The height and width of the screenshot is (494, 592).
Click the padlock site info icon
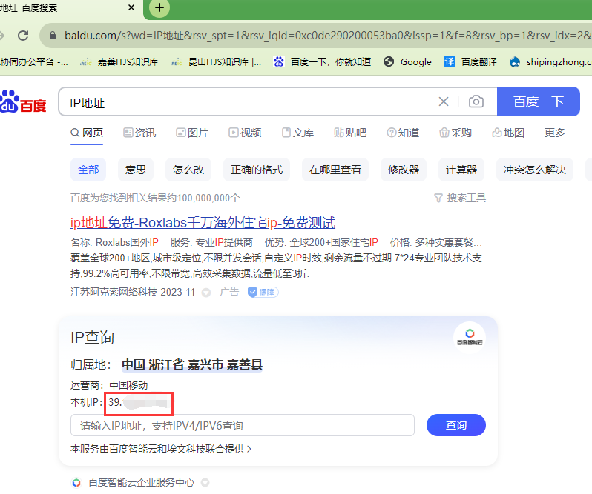(53, 36)
